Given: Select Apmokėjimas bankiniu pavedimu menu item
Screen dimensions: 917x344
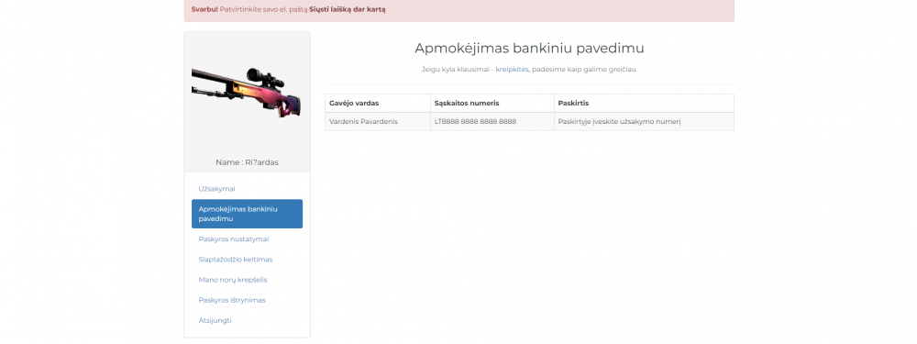Looking at the screenshot, I should pyautogui.click(x=247, y=214).
